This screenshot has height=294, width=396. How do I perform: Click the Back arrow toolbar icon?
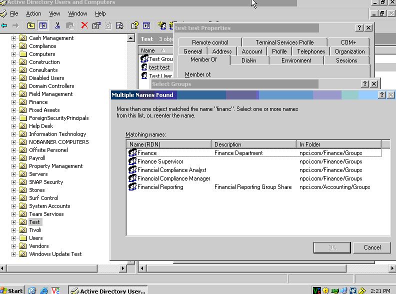coord(4,26)
